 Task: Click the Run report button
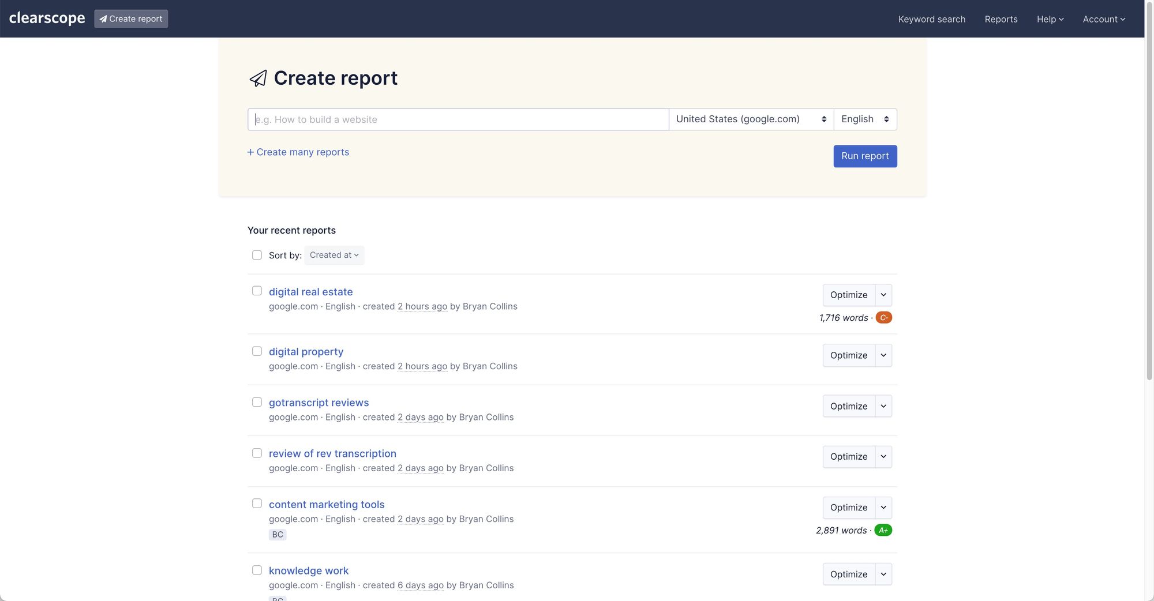click(864, 156)
